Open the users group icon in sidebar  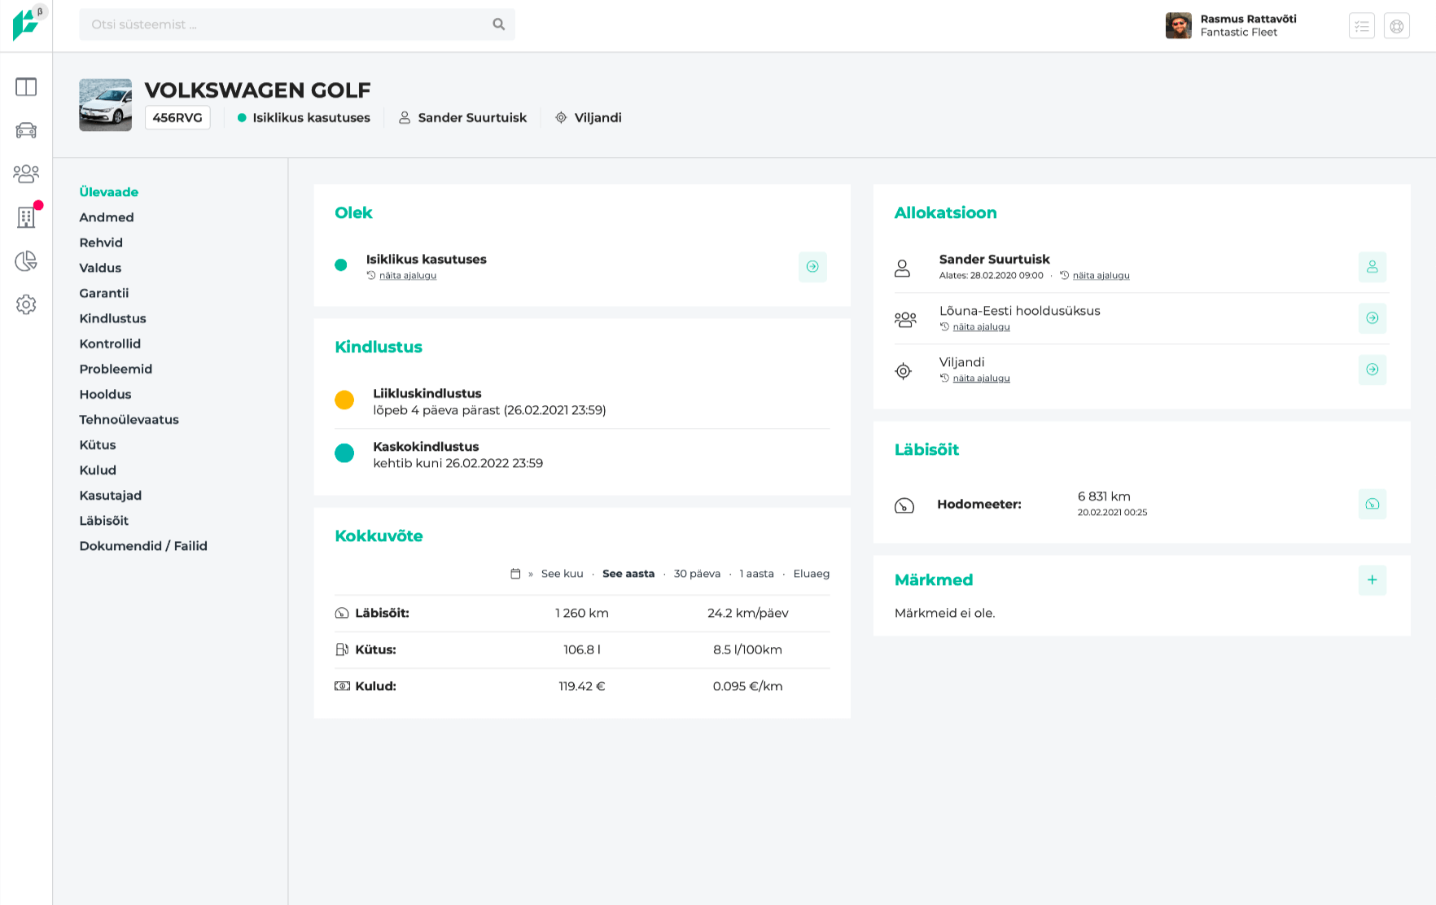(x=26, y=173)
